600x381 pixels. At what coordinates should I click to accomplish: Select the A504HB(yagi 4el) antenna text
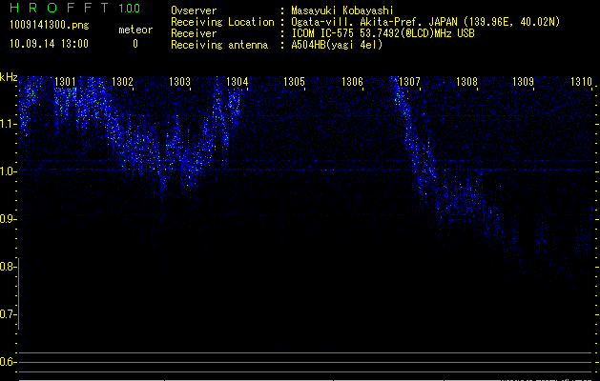(x=337, y=45)
